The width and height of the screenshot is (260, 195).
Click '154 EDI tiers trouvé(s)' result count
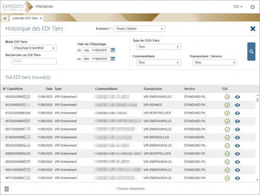(28, 77)
